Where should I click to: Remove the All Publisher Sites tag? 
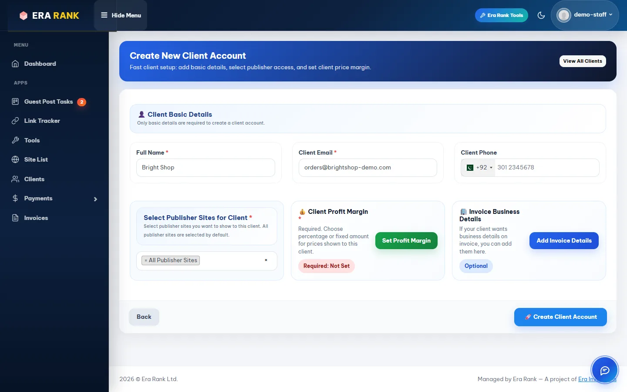pyautogui.click(x=146, y=260)
